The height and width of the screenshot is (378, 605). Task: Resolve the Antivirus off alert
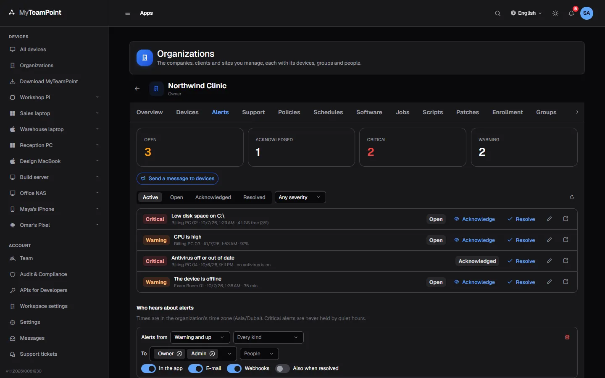[521, 261]
